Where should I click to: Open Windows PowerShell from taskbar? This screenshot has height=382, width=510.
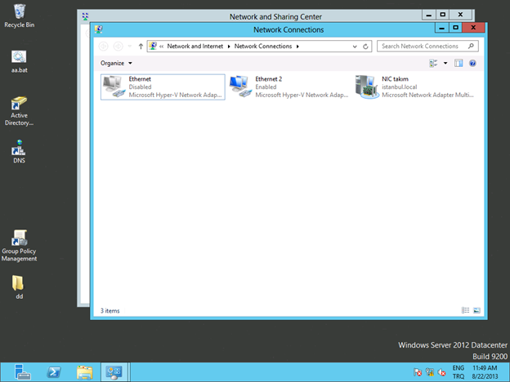coord(54,372)
